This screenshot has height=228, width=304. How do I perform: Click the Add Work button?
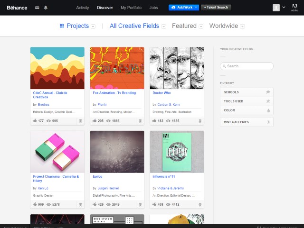point(184,8)
